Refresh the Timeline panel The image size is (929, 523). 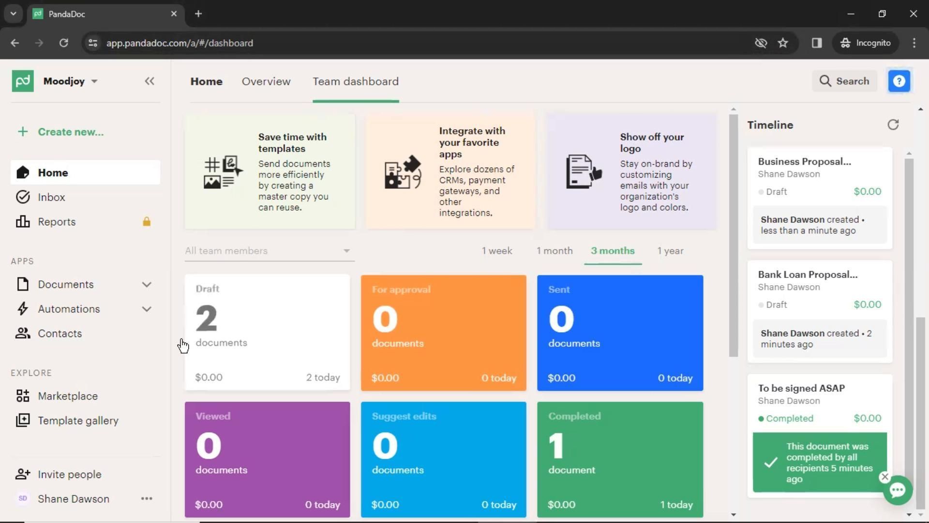pos(893,125)
